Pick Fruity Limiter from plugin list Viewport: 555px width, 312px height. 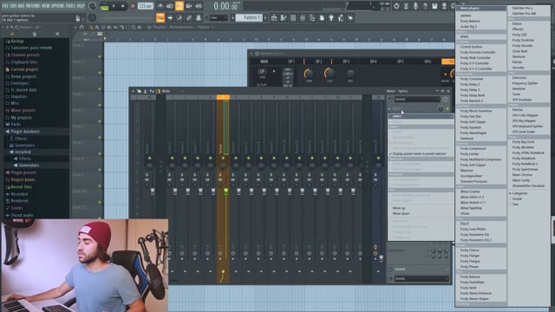click(469, 154)
